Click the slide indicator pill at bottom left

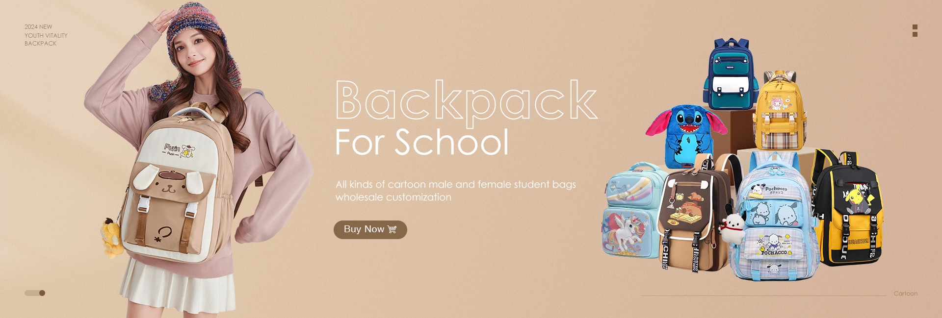point(35,293)
